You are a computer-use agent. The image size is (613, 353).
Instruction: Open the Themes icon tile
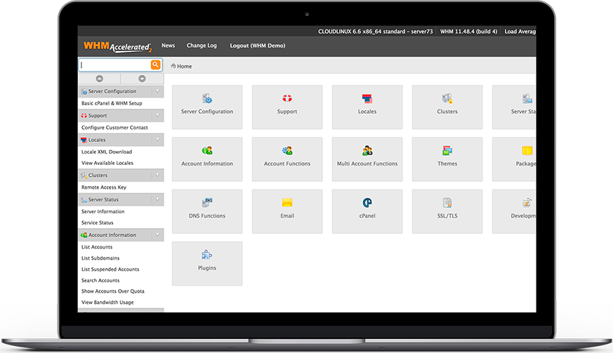coord(447,151)
